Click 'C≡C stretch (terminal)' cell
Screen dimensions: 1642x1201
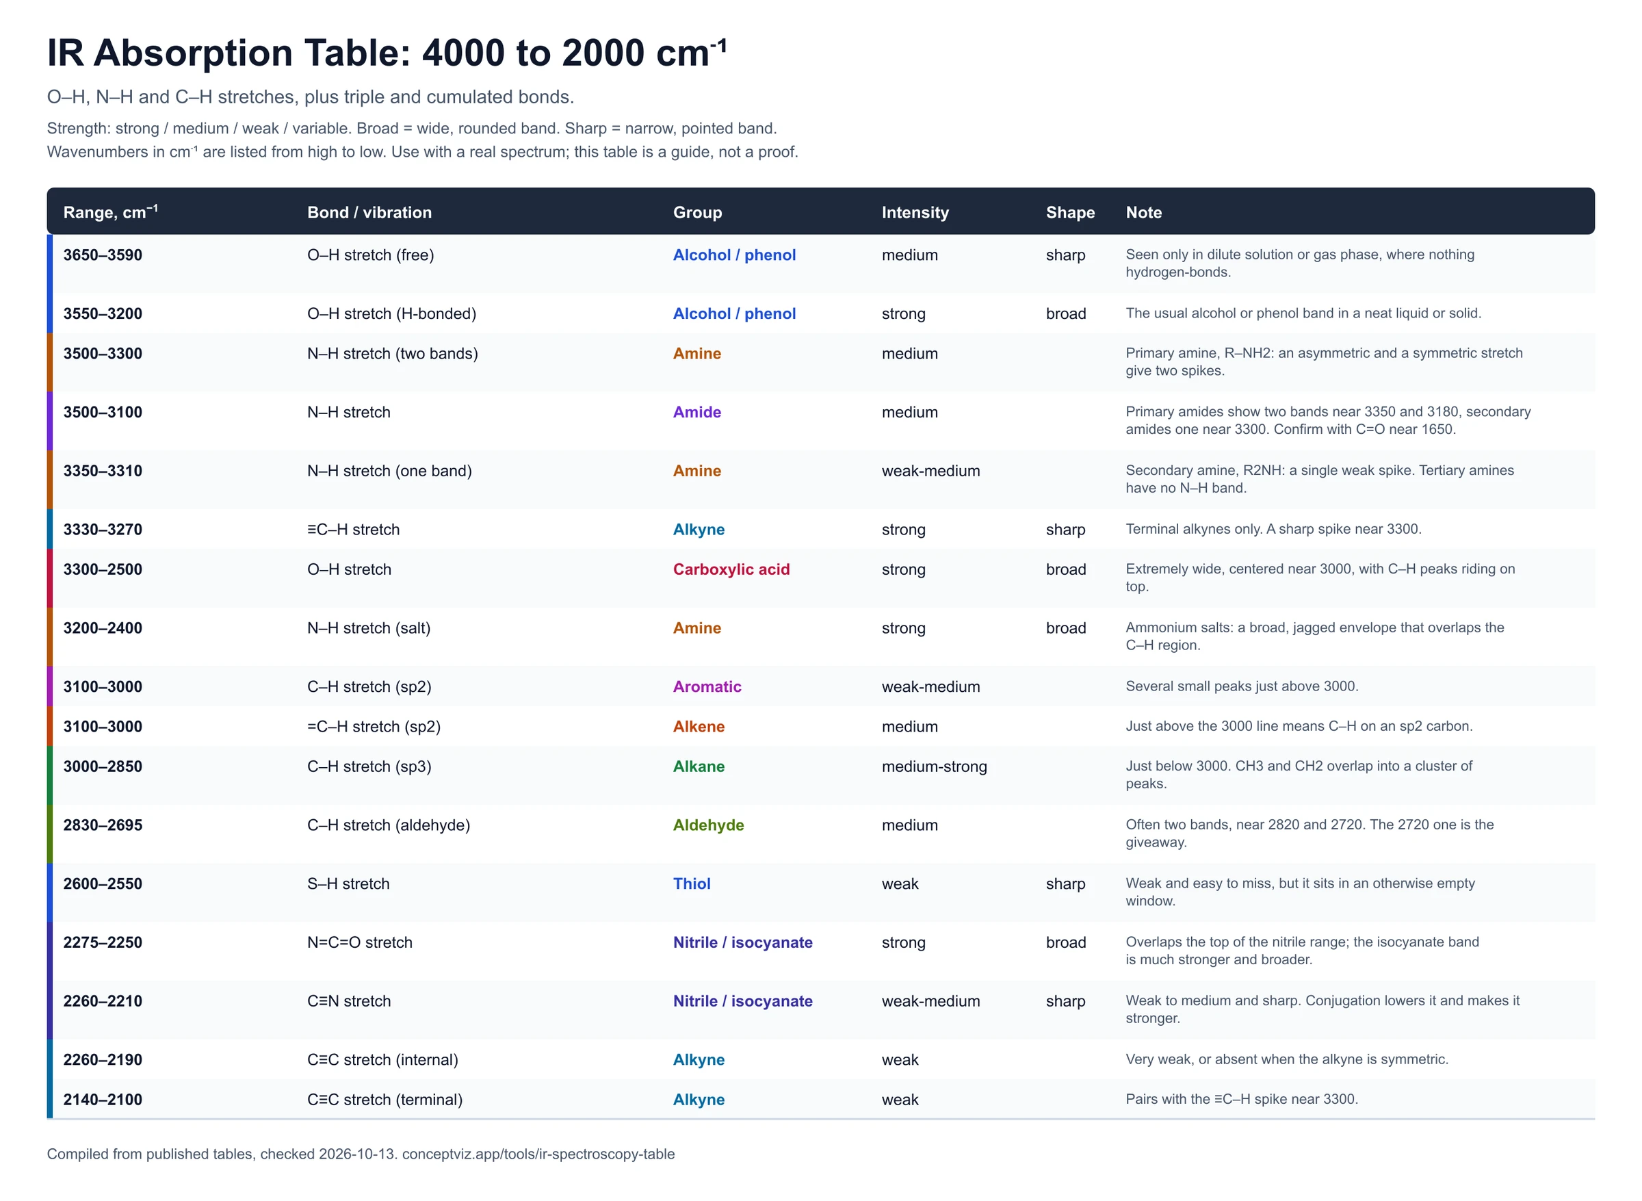385,1100
